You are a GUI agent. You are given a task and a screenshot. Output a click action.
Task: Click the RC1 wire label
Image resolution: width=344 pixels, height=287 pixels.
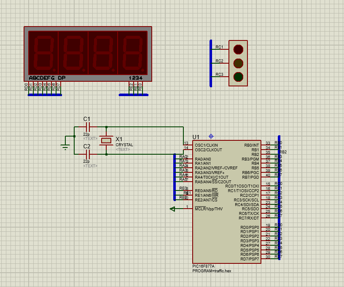[219, 47]
